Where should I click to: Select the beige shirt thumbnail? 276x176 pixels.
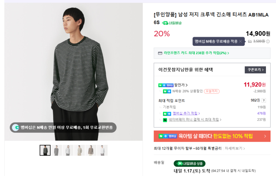pos(79,150)
